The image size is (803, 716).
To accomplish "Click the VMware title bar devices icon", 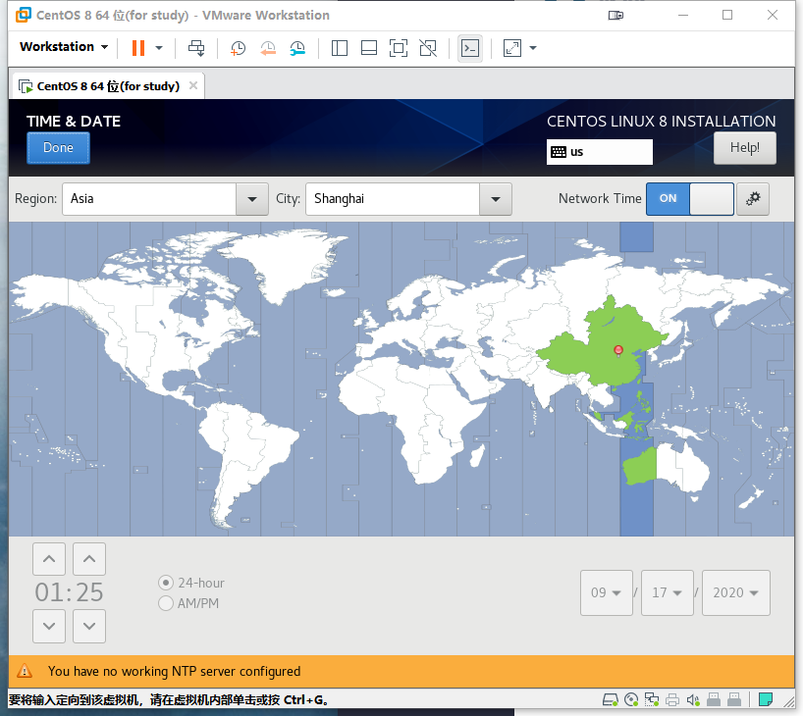I will tap(616, 16).
